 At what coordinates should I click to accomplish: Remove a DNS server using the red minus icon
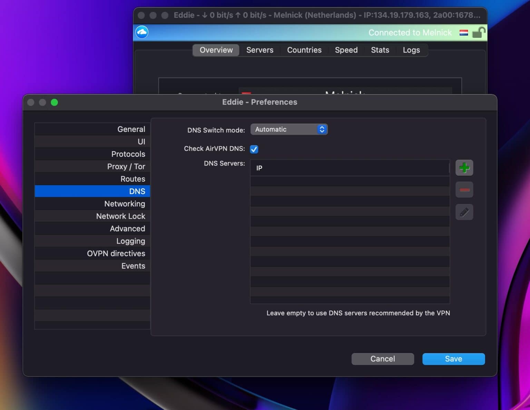(464, 190)
